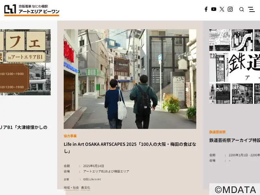Select the 協力事業 category label
Viewport: 260px width, 195px height.
tap(70, 136)
